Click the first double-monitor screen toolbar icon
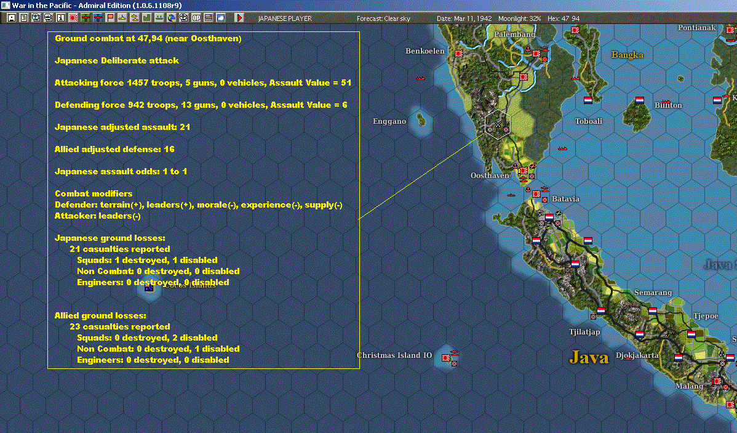 [36, 18]
